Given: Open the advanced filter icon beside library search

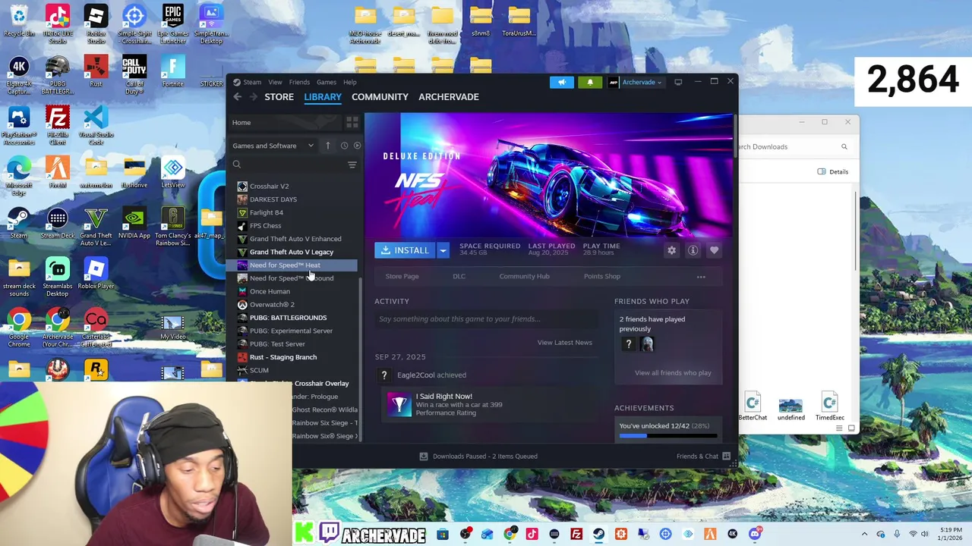Looking at the screenshot, I should [352, 165].
